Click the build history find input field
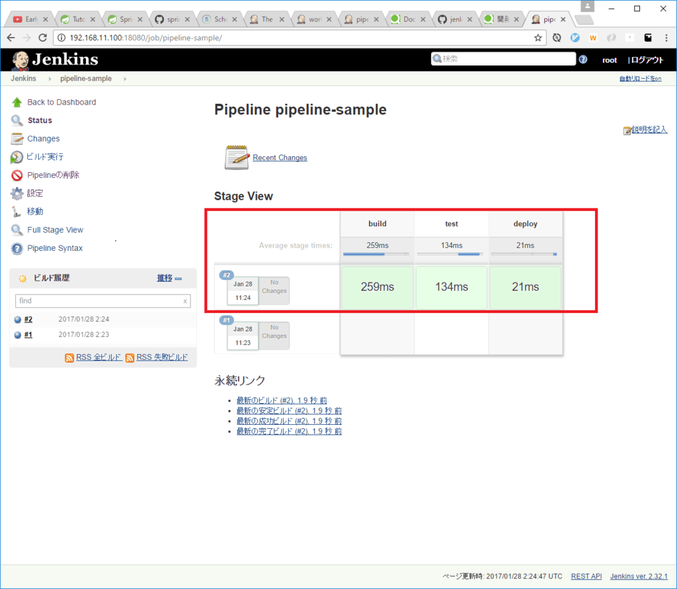 pos(98,300)
